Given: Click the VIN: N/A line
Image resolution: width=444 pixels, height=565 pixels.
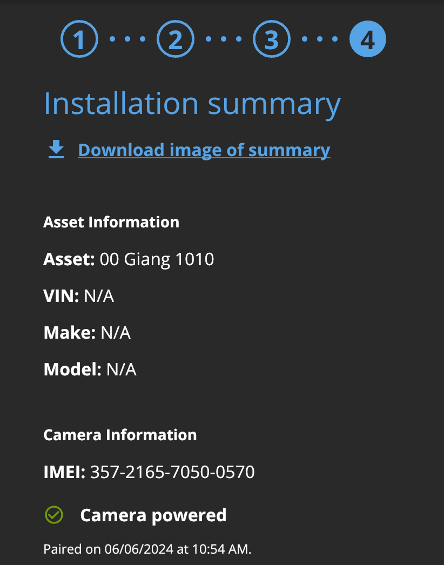Looking at the screenshot, I should coord(78,296).
